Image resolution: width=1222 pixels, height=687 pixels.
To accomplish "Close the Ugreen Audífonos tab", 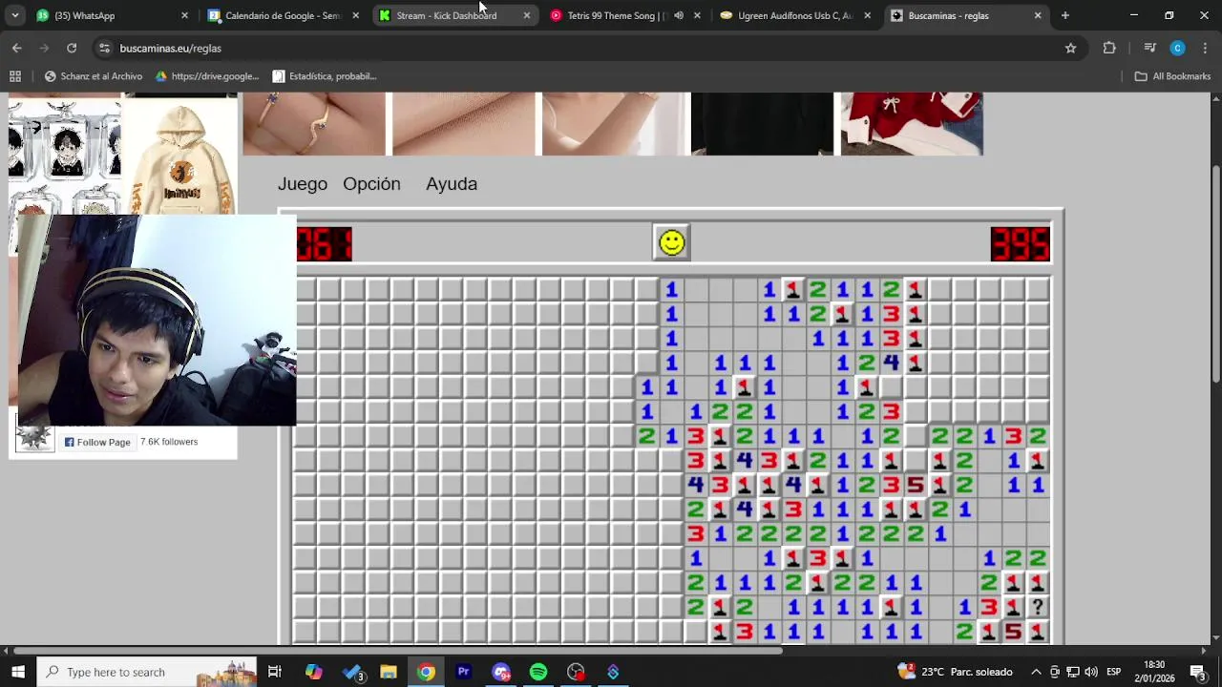I will click(867, 15).
